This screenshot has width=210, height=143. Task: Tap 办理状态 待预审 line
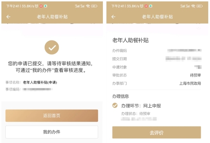coord(136,113)
